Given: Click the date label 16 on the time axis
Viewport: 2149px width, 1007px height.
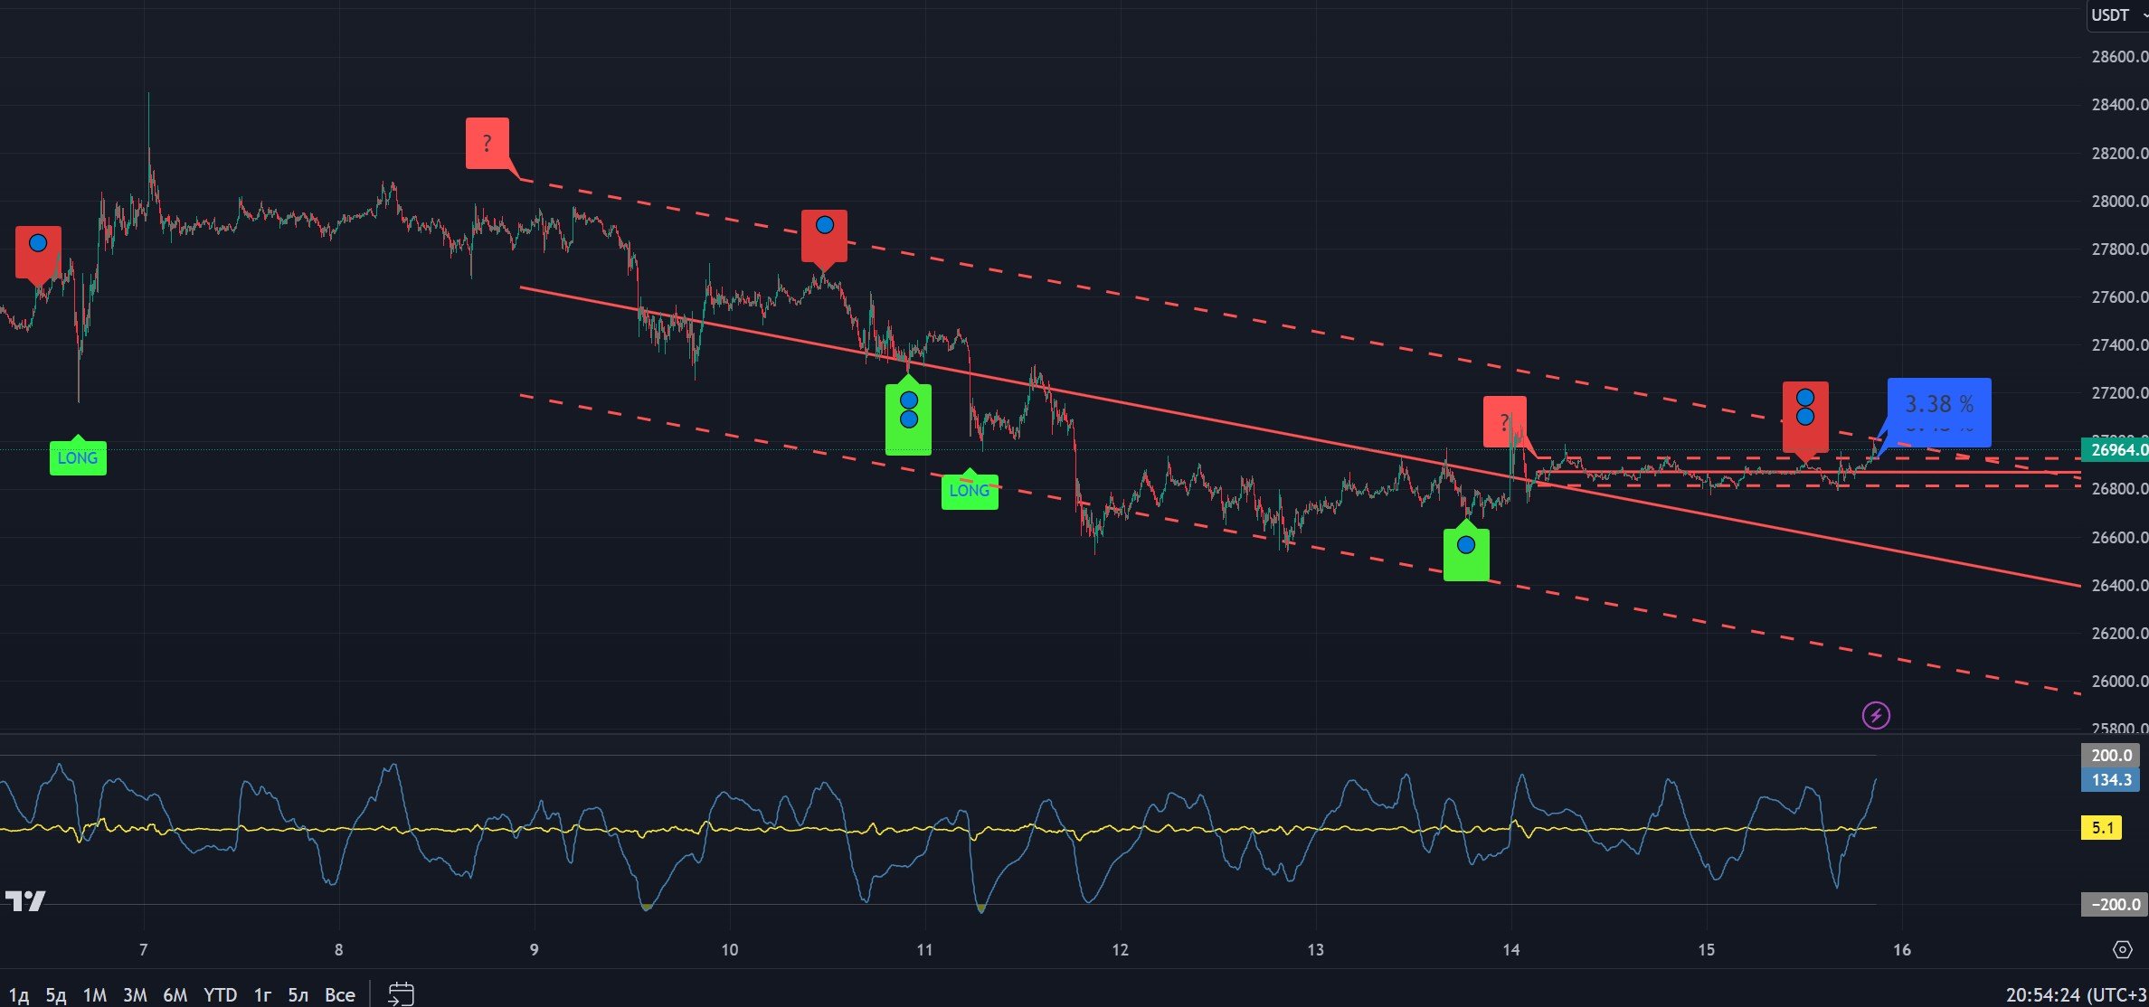Looking at the screenshot, I should tap(1901, 949).
